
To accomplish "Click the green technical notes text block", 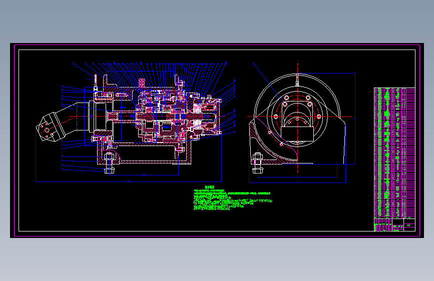I will pyautogui.click(x=233, y=198).
